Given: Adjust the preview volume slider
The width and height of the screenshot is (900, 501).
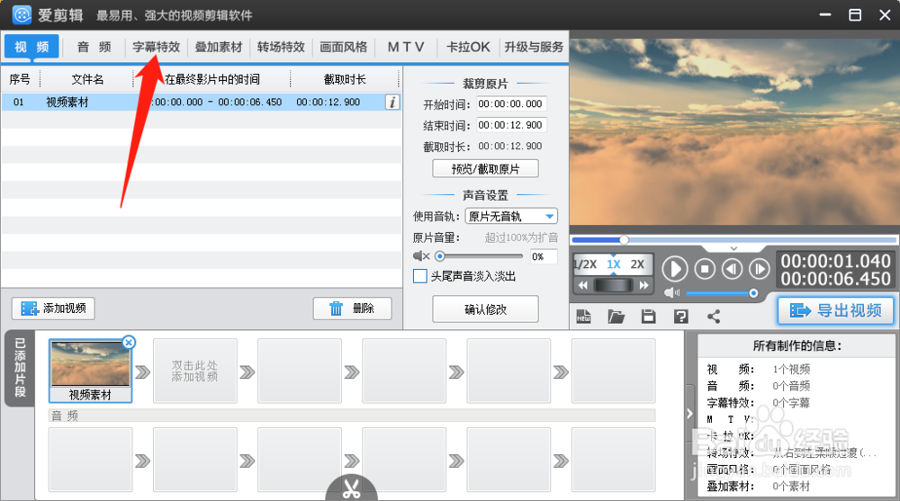Looking at the screenshot, I should coord(753,293).
